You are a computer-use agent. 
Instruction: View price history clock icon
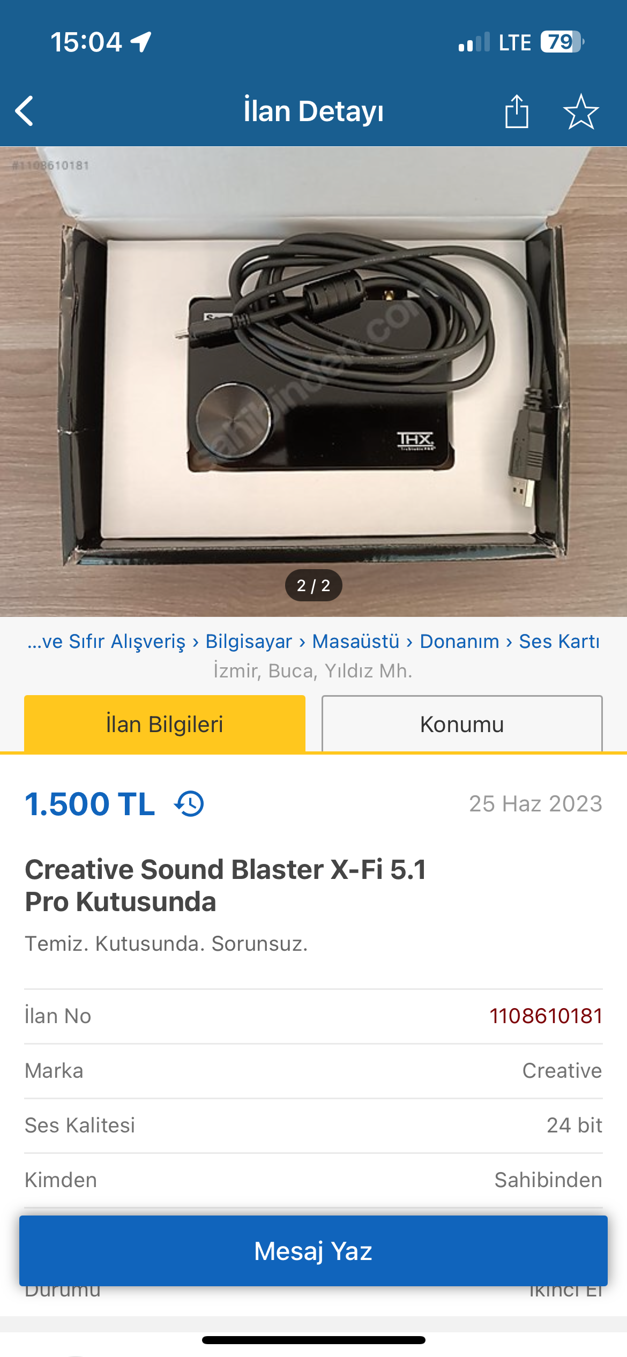(189, 804)
